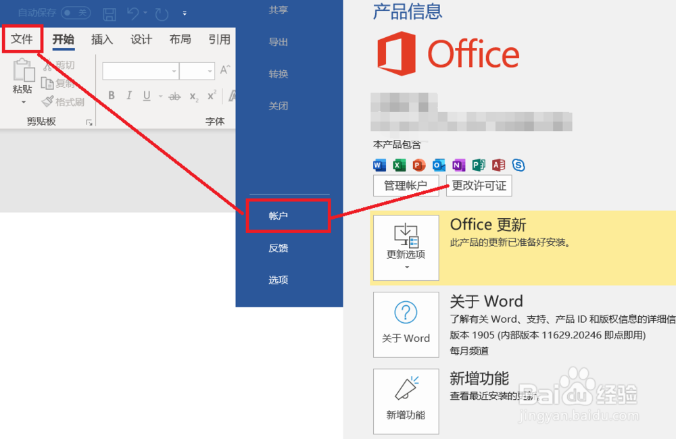Open Customize Quick Access Toolbar dropdown
Screen dimensions: 676x439
tap(185, 14)
